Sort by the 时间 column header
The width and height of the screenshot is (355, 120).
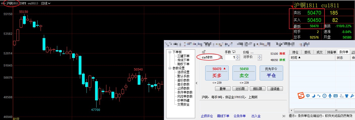pyautogui.click(x=312, y=57)
